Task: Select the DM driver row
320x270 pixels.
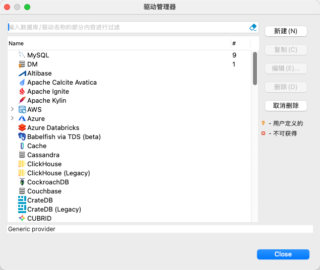Action: (130, 64)
